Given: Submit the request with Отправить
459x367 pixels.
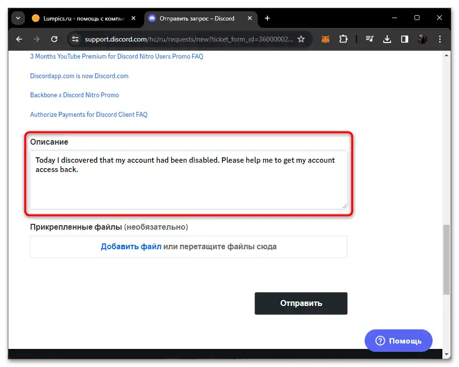Looking at the screenshot, I should [x=301, y=303].
